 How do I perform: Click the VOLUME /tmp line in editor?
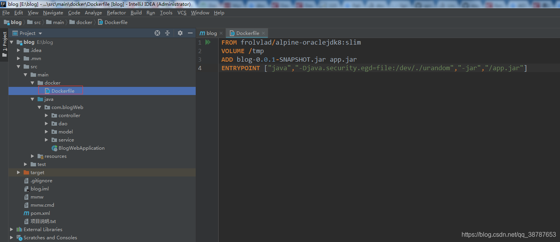pyautogui.click(x=243, y=51)
